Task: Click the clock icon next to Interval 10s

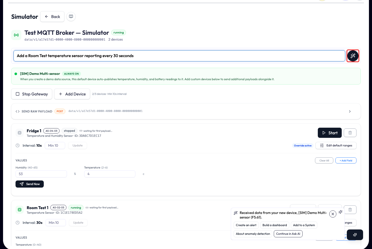Action: [x=18, y=145]
